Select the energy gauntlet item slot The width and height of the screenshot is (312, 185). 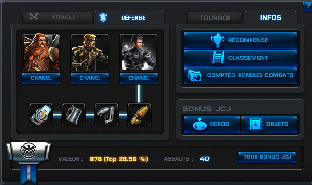(x=41, y=115)
